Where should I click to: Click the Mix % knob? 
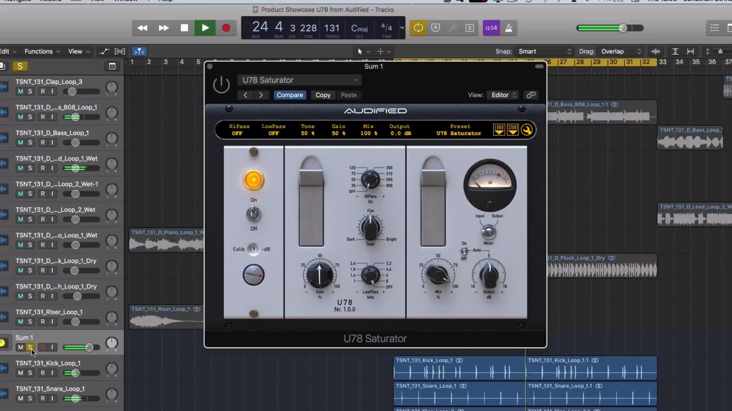coord(438,274)
